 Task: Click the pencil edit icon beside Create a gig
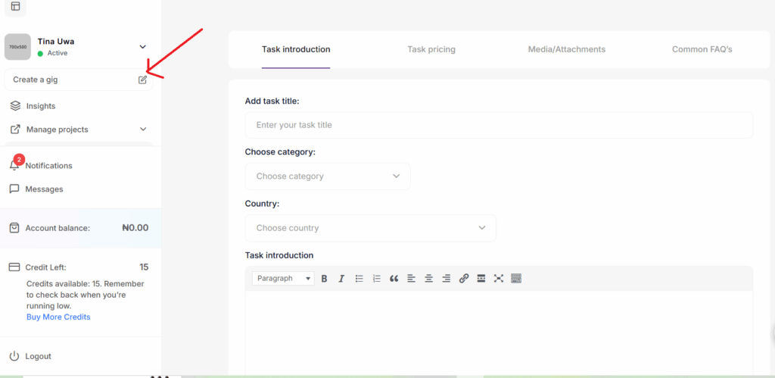coord(142,80)
